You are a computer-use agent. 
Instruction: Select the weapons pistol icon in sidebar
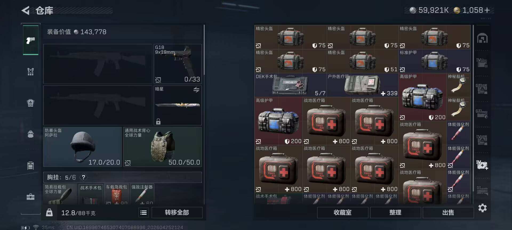pyautogui.click(x=31, y=40)
